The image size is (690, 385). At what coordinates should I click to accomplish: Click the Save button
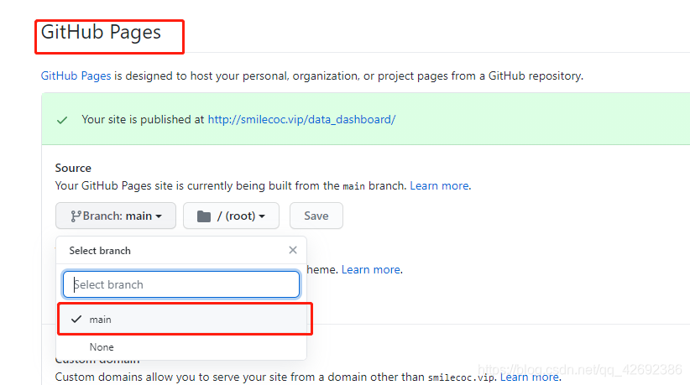[x=316, y=216]
